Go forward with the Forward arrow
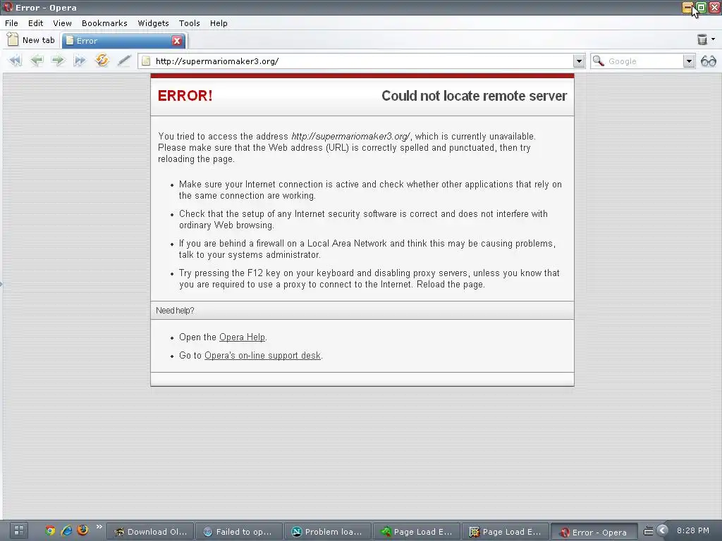This screenshot has width=722, height=541. coord(58,61)
